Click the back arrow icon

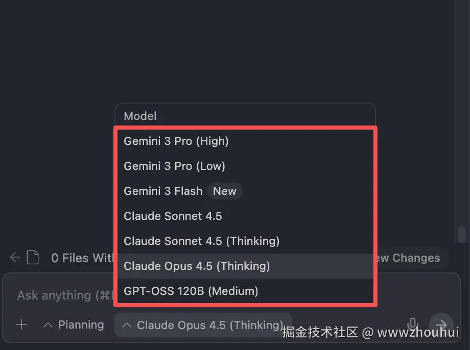click(15, 258)
